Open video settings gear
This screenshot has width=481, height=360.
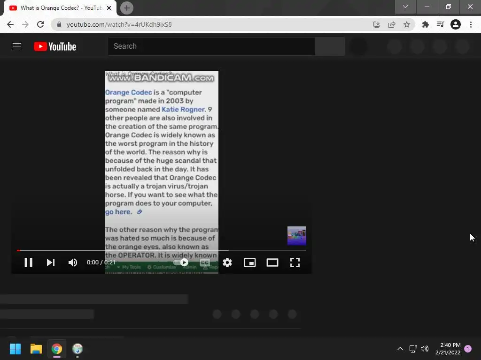(227, 262)
